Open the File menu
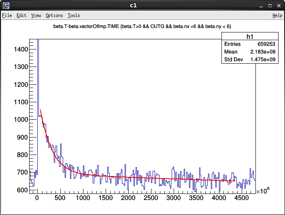 pos(7,15)
